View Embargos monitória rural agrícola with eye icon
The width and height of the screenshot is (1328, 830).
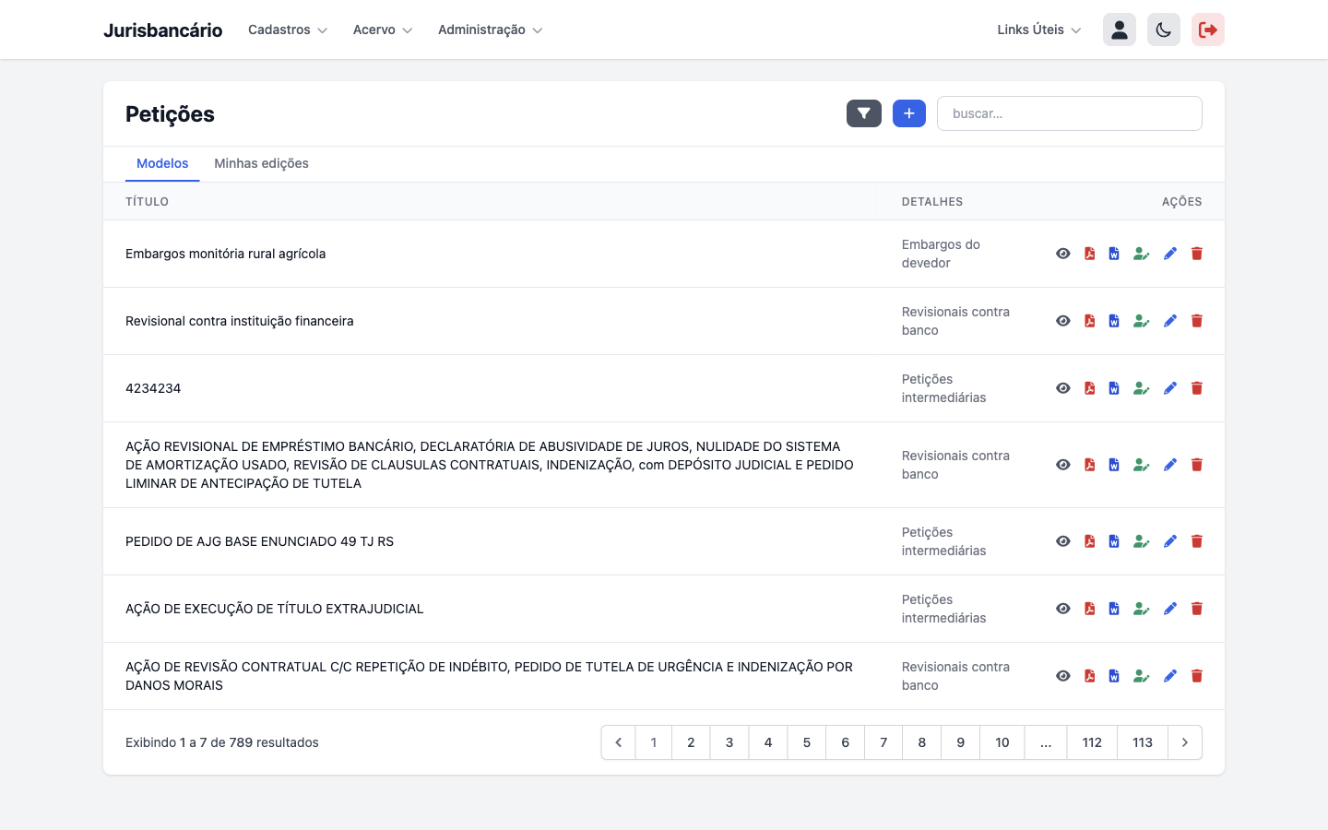(1063, 254)
